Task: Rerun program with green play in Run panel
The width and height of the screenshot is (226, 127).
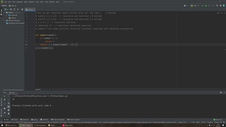Action: pos(5,96)
